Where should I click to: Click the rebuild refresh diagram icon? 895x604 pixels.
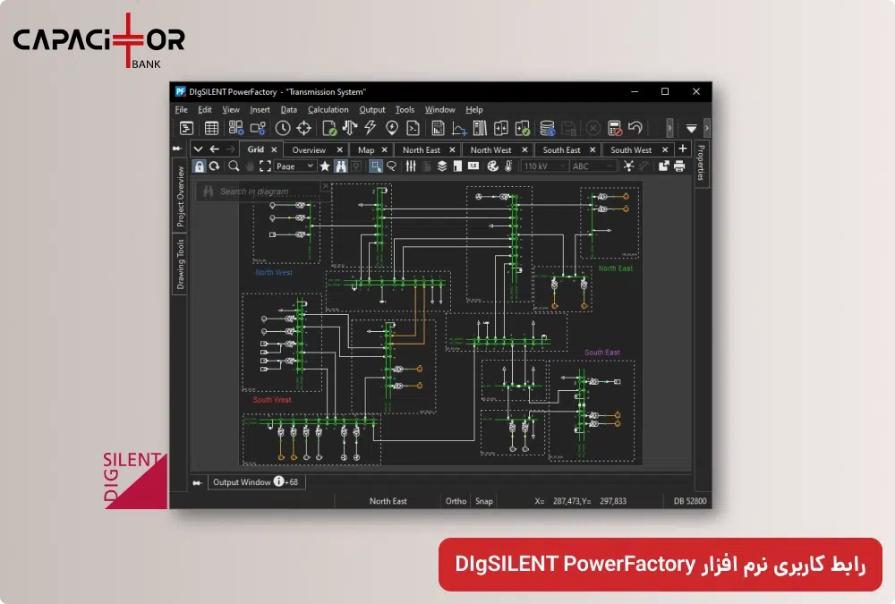tap(215, 166)
